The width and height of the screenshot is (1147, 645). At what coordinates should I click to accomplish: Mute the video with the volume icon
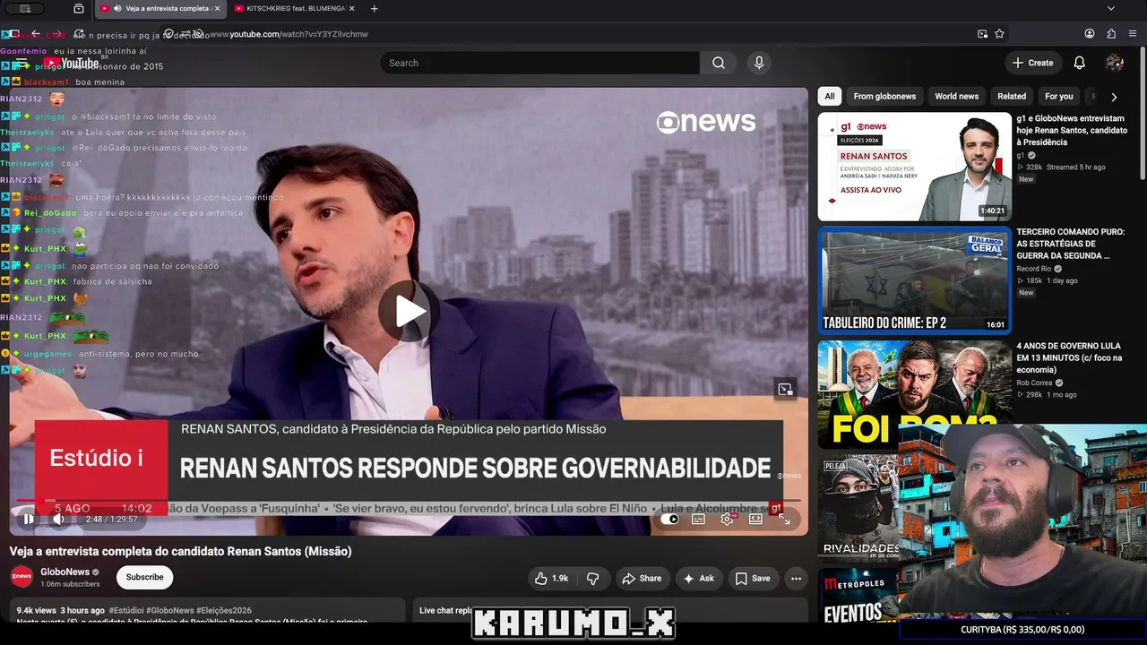click(x=58, y=519)
